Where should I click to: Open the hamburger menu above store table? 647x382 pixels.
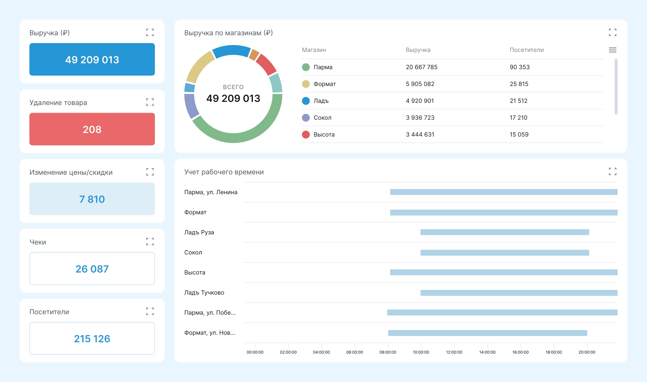pyautogui.click(x=613, y=50)
